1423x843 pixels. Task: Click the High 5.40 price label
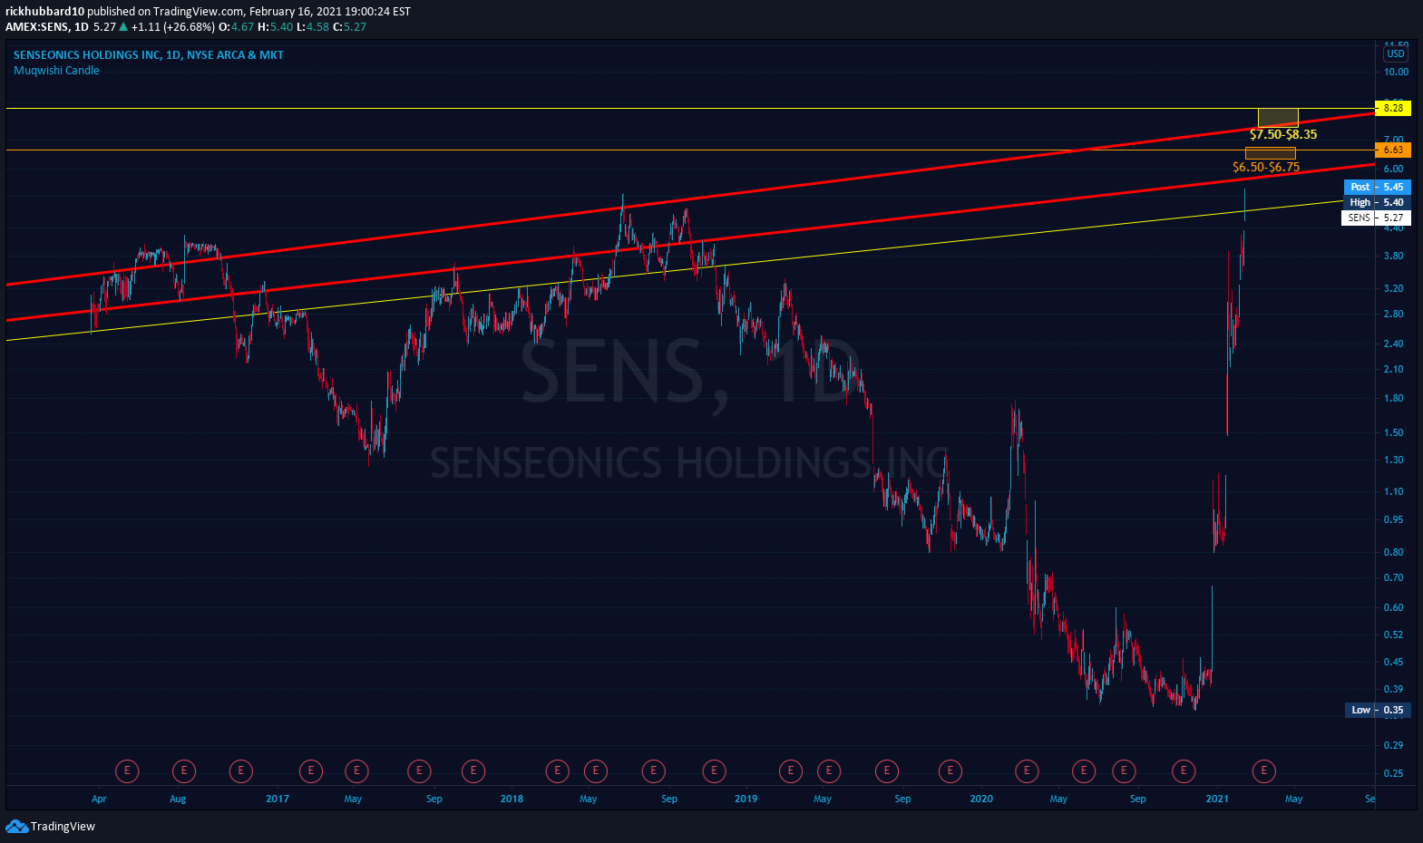point(1377,202)
